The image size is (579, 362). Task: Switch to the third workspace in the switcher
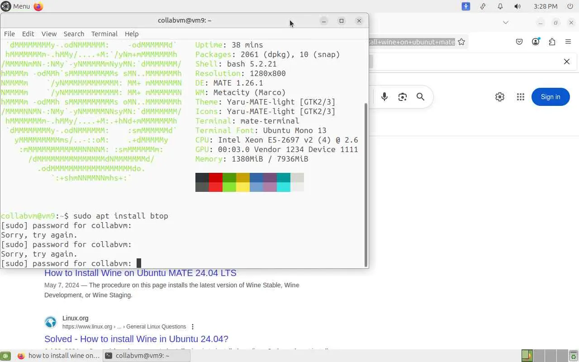(550, 356)
